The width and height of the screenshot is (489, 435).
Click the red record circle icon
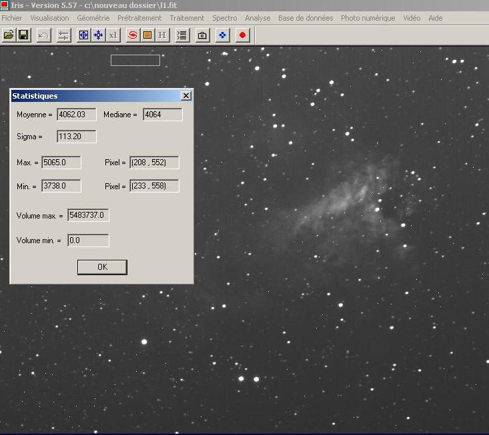(x=242, y=35)
